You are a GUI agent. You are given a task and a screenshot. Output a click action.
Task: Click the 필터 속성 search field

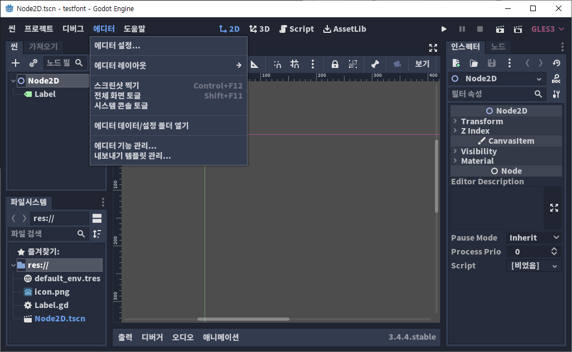pos(497,94)
